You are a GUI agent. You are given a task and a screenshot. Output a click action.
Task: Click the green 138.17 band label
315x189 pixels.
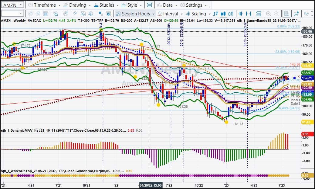(307, 73)
